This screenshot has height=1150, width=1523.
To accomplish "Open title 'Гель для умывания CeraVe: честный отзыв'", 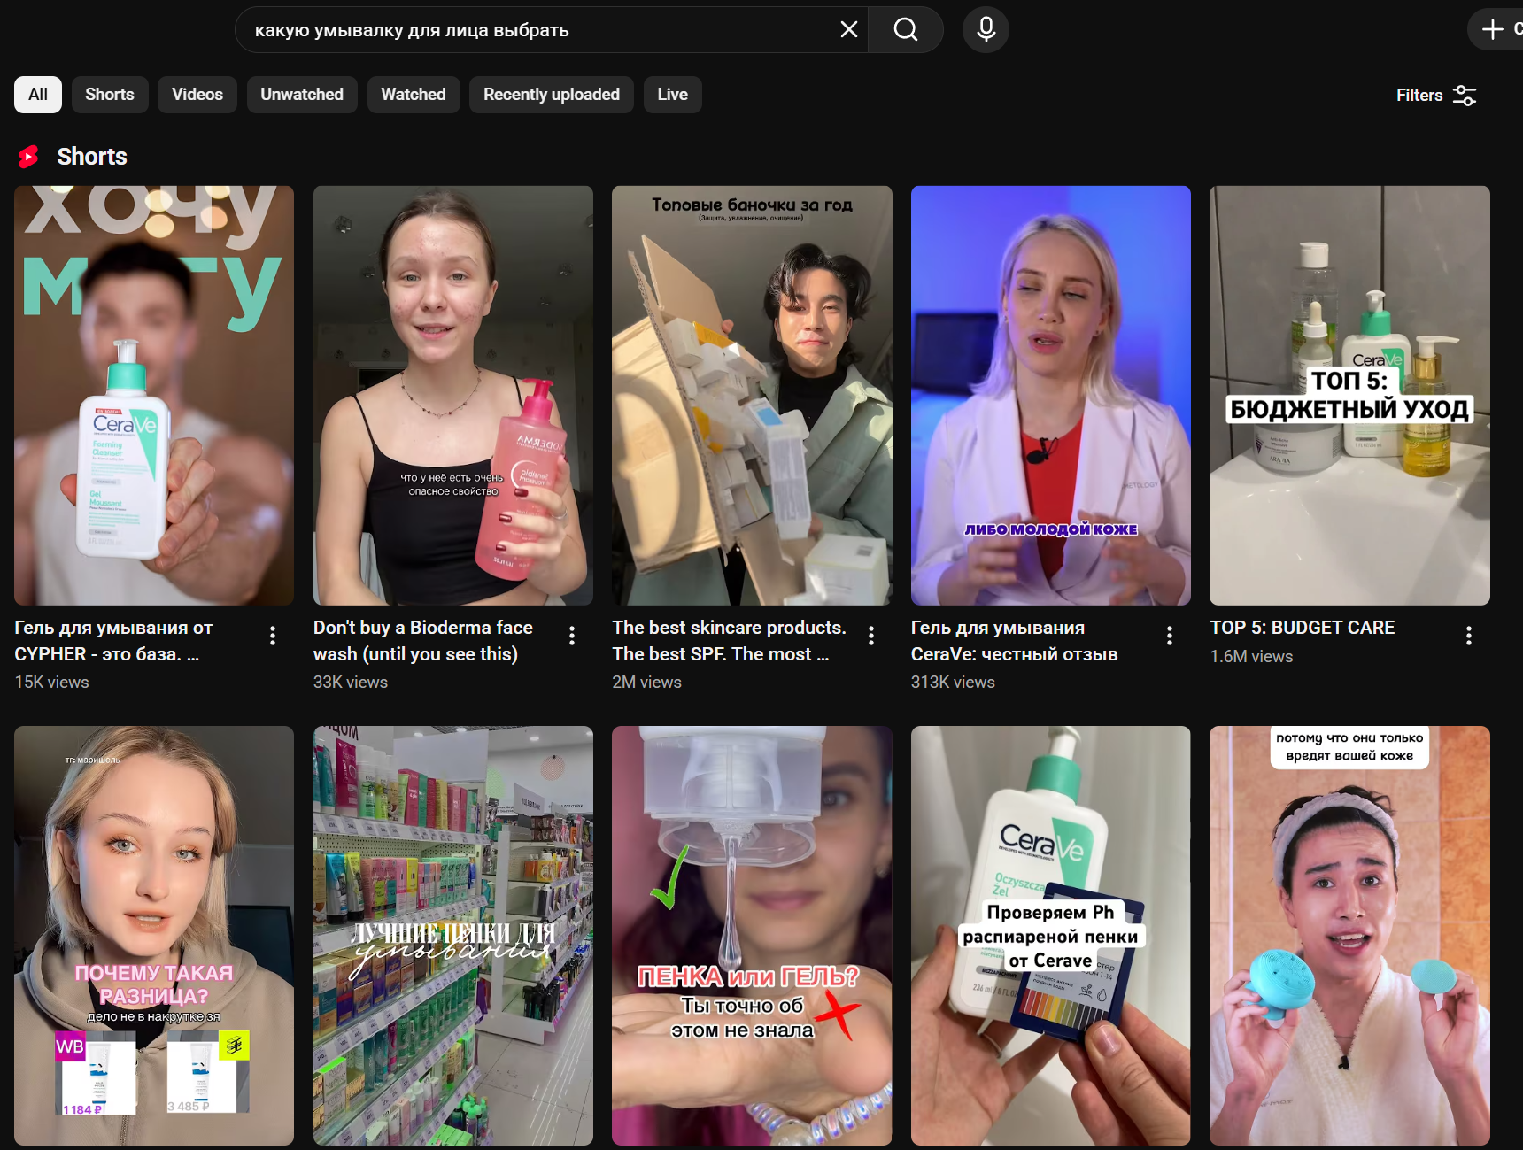I will tap(1015, 641).
